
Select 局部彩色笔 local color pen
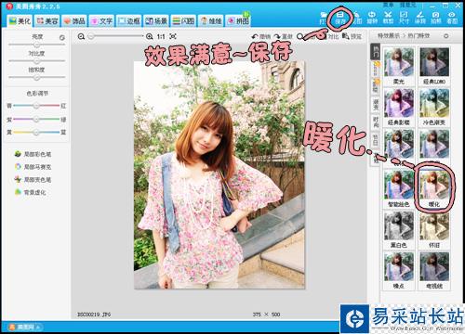click(33, 154)
